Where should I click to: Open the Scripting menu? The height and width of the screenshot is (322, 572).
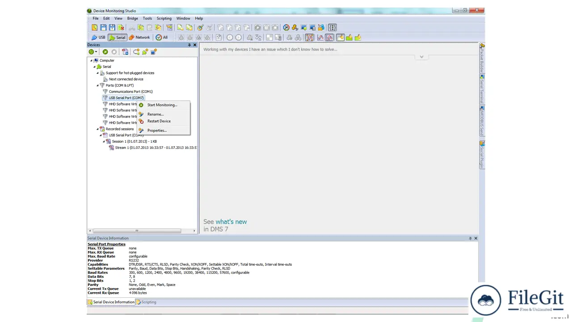pos(164,18)
